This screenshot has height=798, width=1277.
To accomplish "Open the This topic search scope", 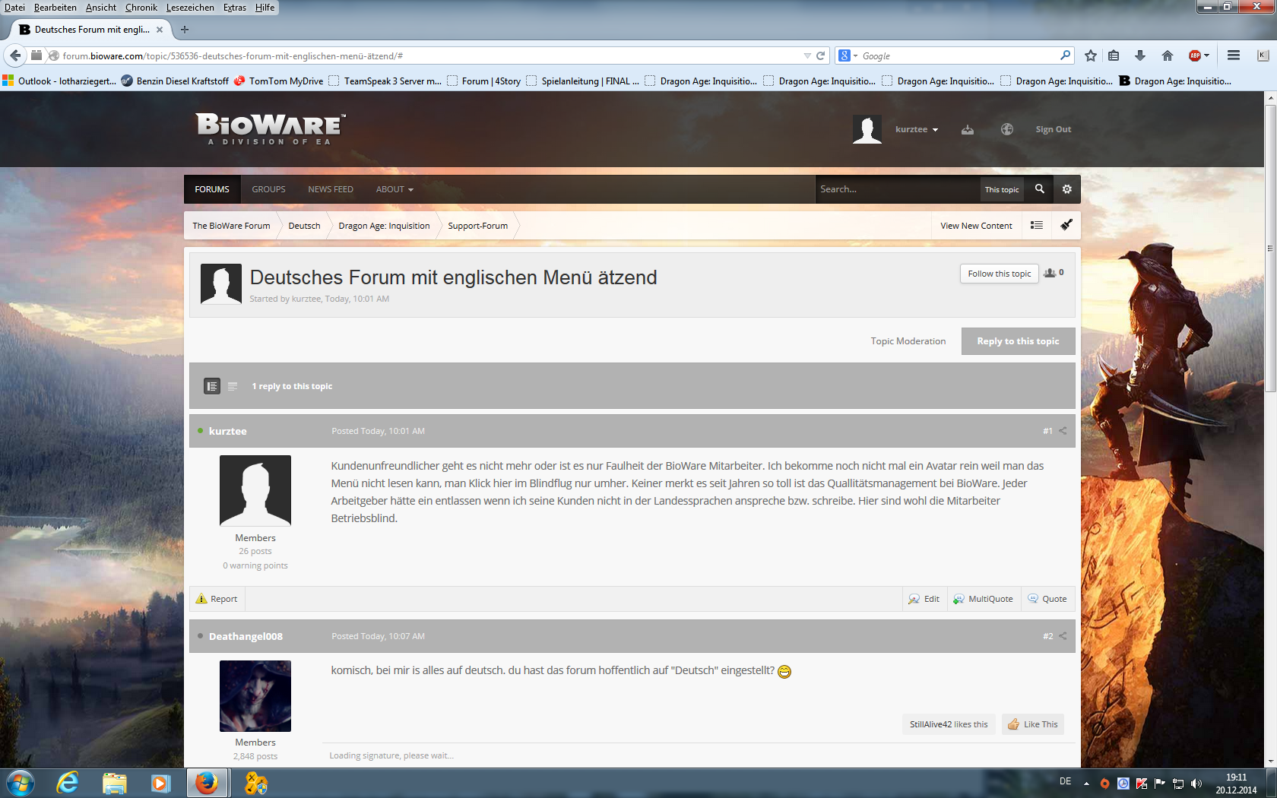I will tap(1001, 189).
